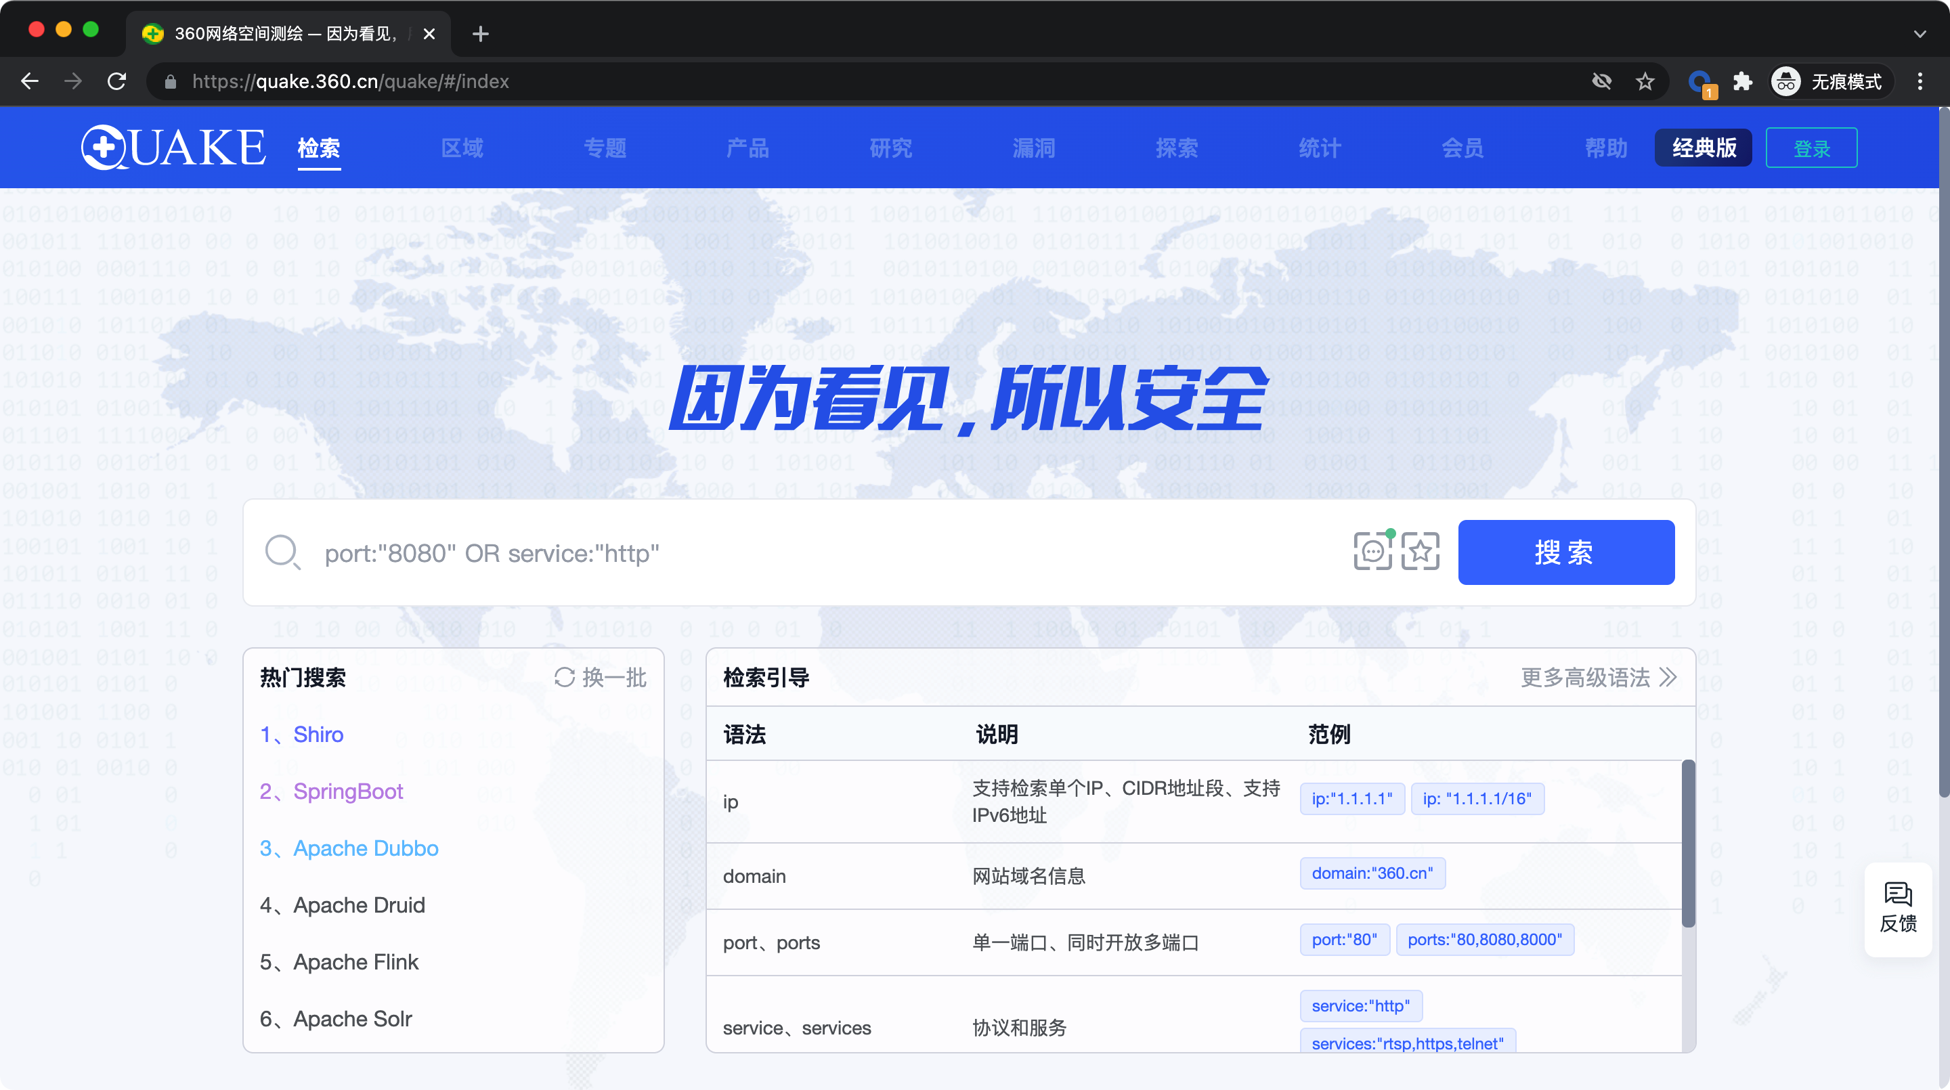Screen dimensions: 1950x1090
Task: Open the 帮助 nav menu
Action: [x=1606, y=148]
